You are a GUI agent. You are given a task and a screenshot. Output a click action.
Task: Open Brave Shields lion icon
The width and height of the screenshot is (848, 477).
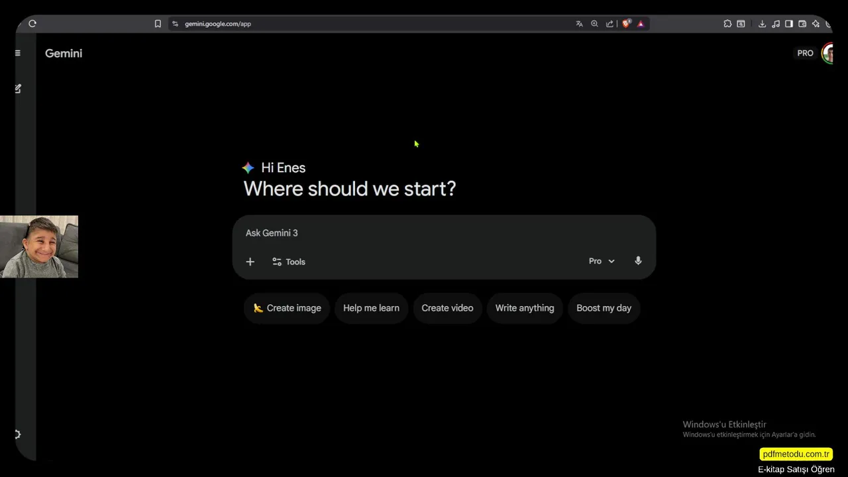pos(626,24)
